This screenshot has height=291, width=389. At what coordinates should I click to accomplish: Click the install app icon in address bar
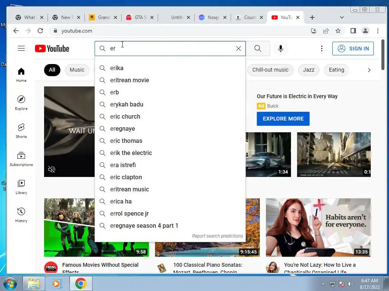[x=313, y=31]
